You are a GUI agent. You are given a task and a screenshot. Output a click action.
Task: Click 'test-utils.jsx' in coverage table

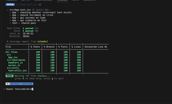click(x=17, y=71)
